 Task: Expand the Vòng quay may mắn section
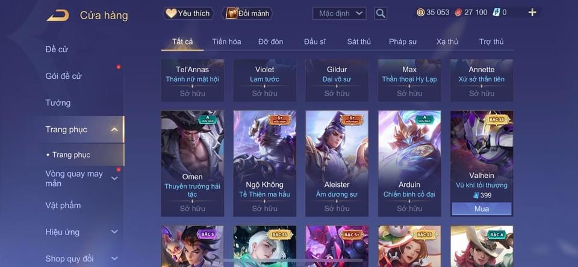[114, 179]
